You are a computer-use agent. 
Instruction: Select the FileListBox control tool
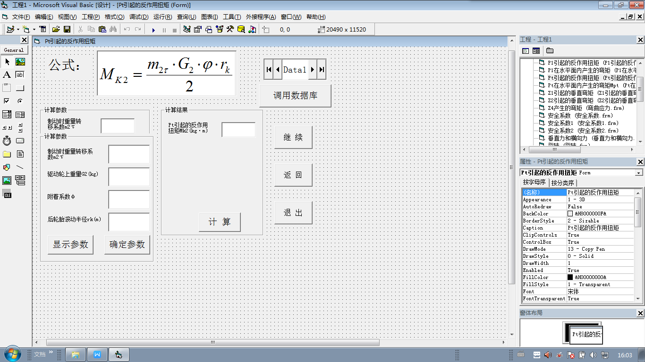[20, 154]
